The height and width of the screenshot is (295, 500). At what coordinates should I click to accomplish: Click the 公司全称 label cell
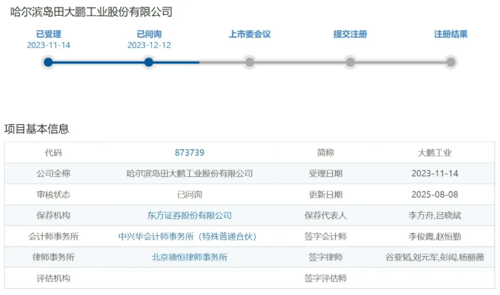[x=54, y=174]
